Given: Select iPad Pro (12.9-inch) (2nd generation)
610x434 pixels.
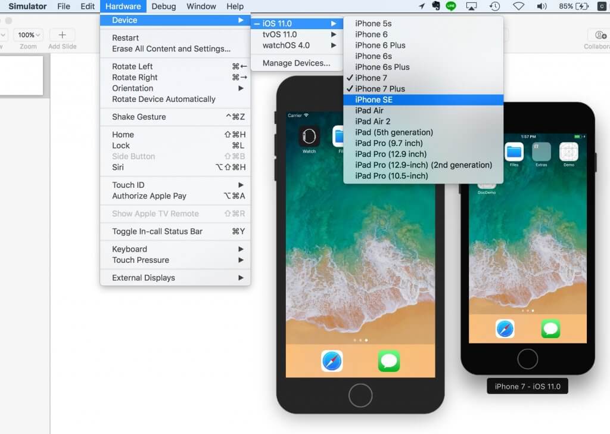Looking at the screenshot, I should [424, 165].
